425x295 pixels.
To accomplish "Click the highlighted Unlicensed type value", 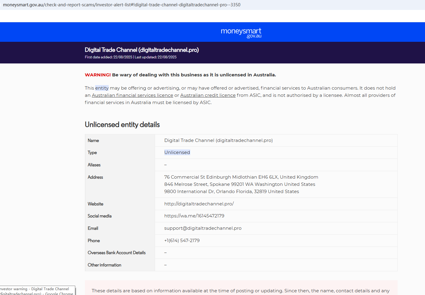I will [x=177, y=152].
